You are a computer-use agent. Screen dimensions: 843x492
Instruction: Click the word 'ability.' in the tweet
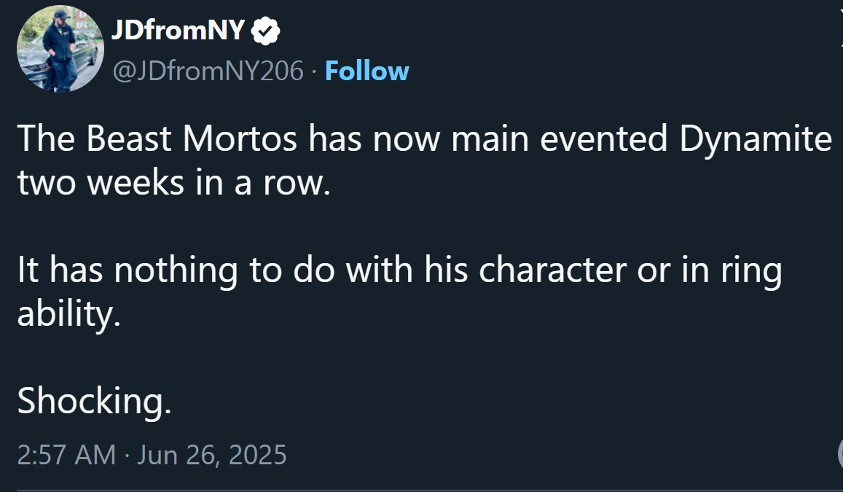coord(68,313)
